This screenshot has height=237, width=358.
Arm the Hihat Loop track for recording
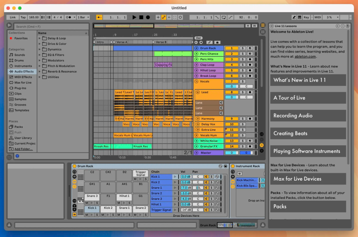[250, 70]
